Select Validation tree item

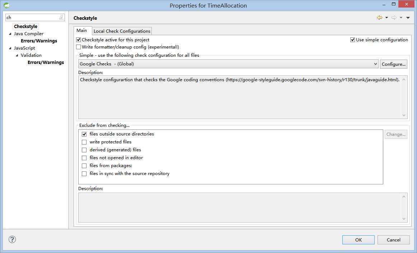tap(31, 55)
